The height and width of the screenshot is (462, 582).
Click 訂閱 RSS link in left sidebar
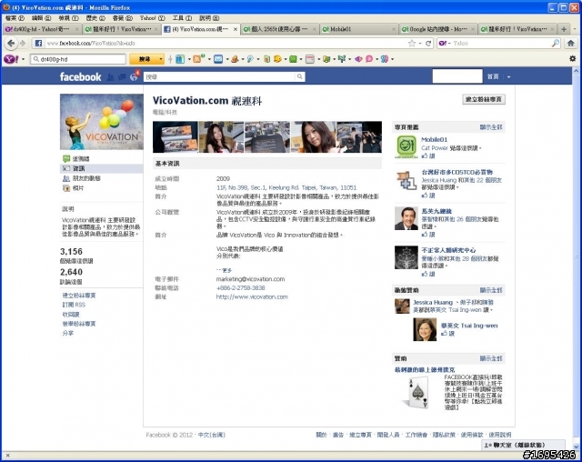(x=74, y=305)
